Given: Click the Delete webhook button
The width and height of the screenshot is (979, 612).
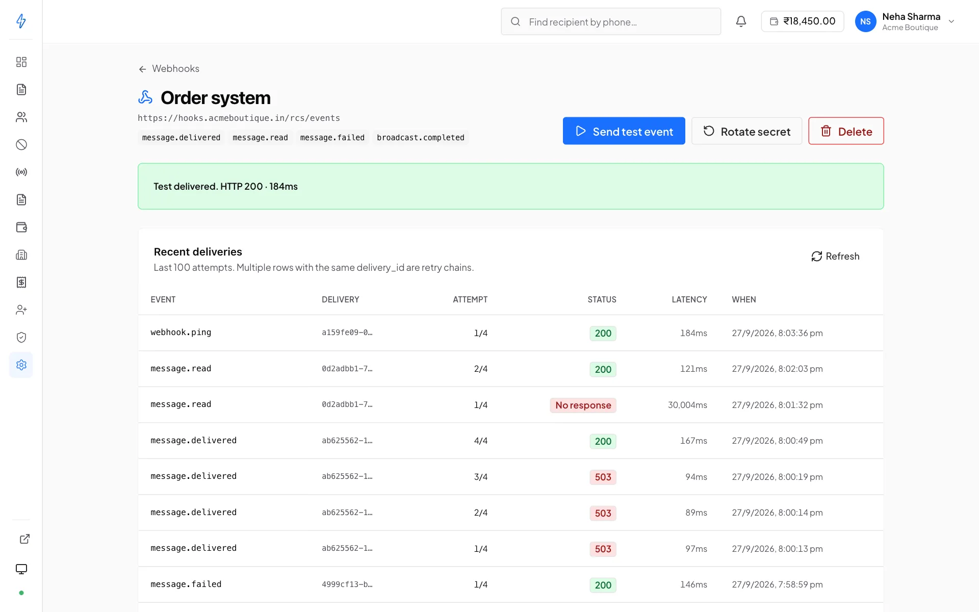Looking at the screenshot, I should pos(846,131).
